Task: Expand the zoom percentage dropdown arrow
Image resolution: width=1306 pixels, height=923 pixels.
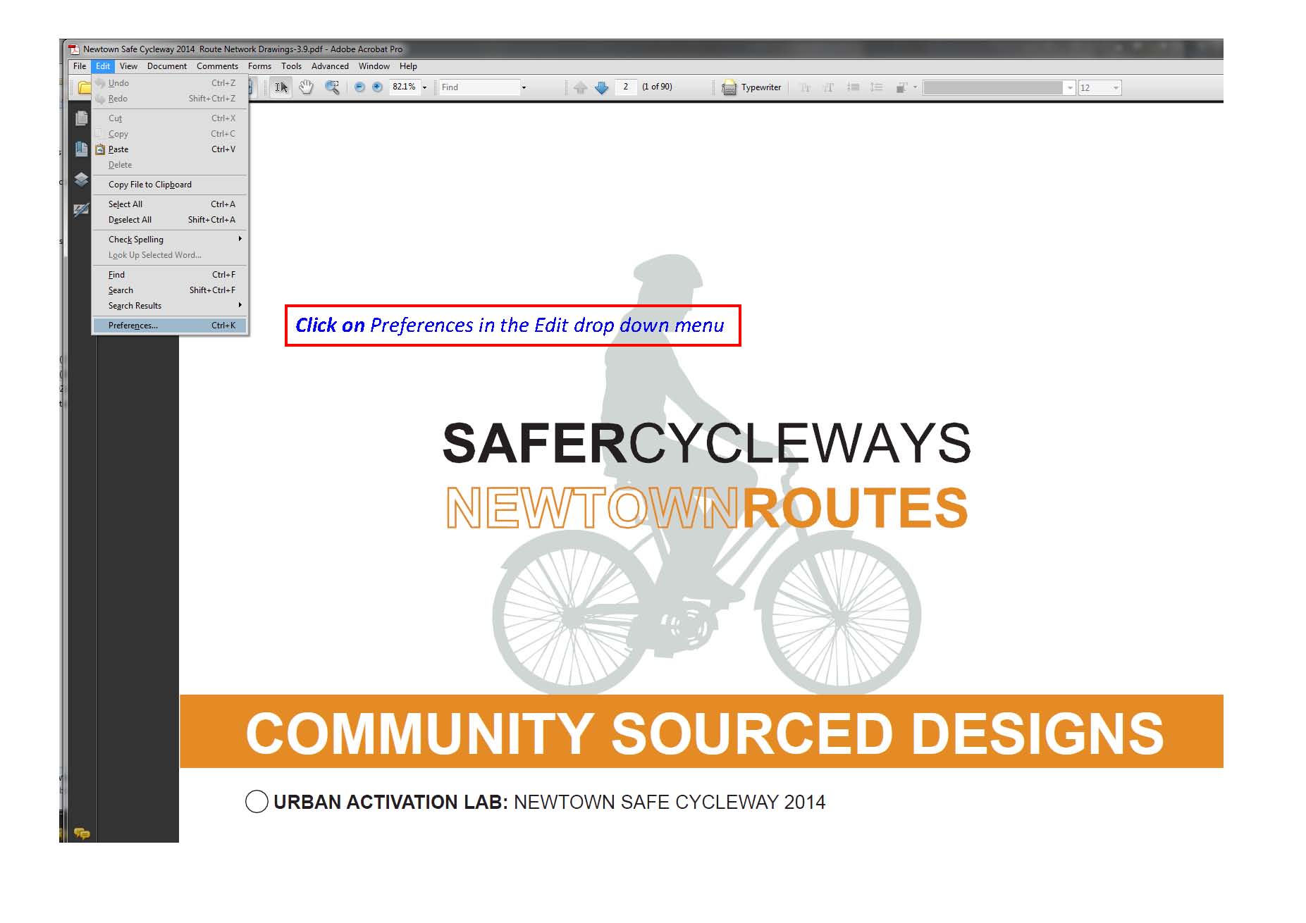Action: point(424,87)
